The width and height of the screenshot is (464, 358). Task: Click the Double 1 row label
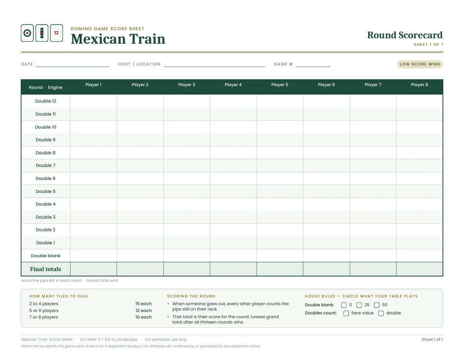pyautogui.click(x=46, y=243)
